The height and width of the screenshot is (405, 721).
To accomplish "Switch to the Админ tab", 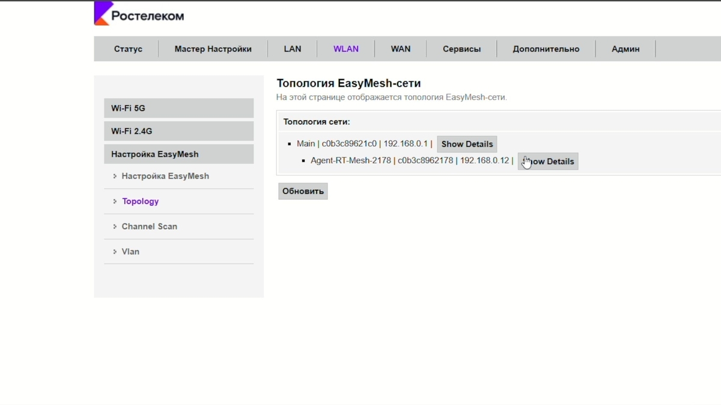I will click(x=625, y=49).
